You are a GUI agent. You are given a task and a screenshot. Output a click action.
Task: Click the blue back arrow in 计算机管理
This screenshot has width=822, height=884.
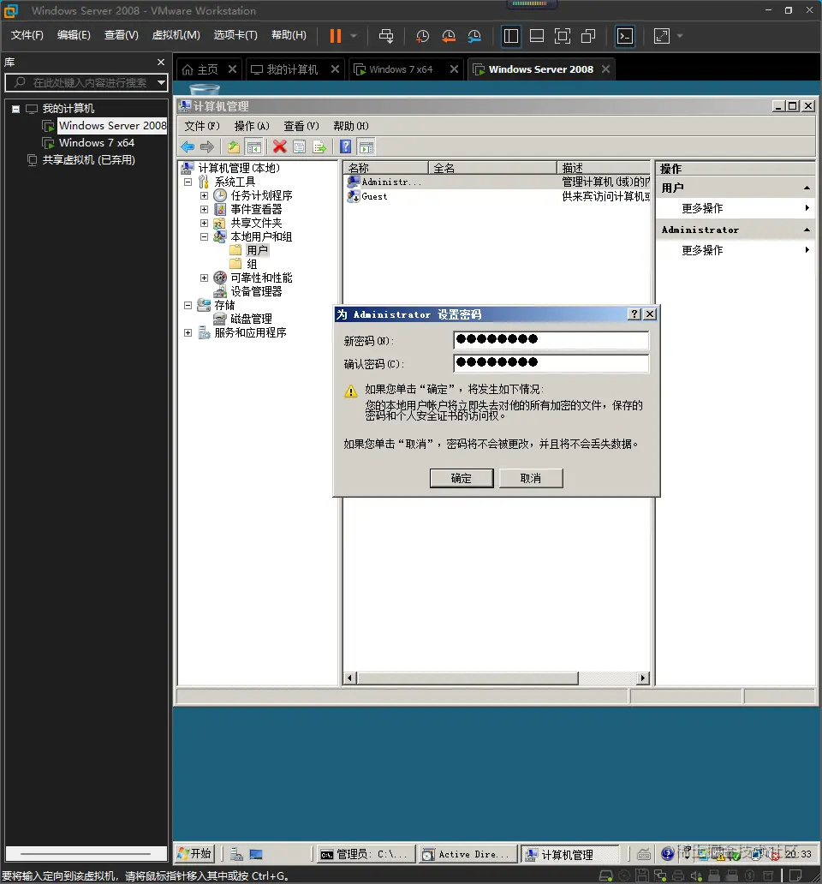188,147
